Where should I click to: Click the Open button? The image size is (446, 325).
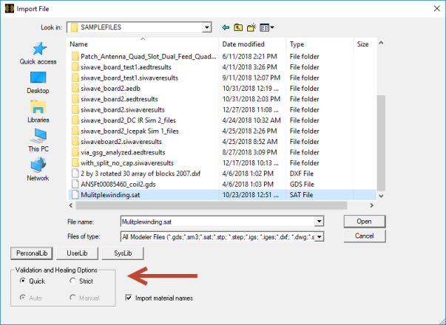(x=365, y=222)
